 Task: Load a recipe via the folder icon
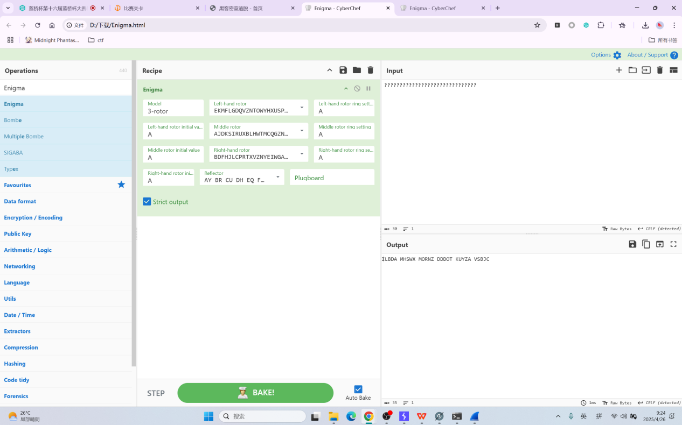(357, 70)
